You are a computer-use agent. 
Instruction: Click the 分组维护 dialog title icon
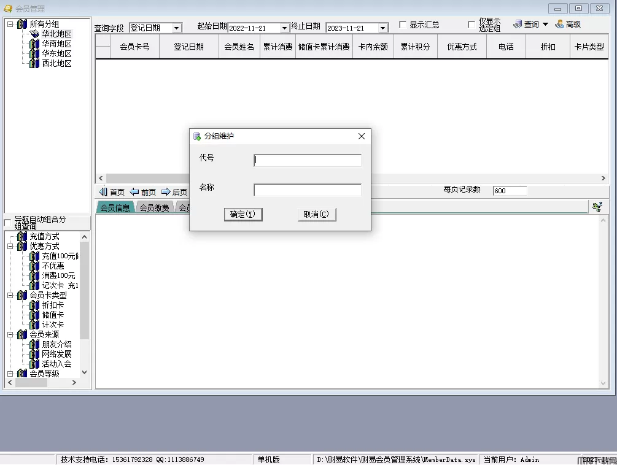197,136
